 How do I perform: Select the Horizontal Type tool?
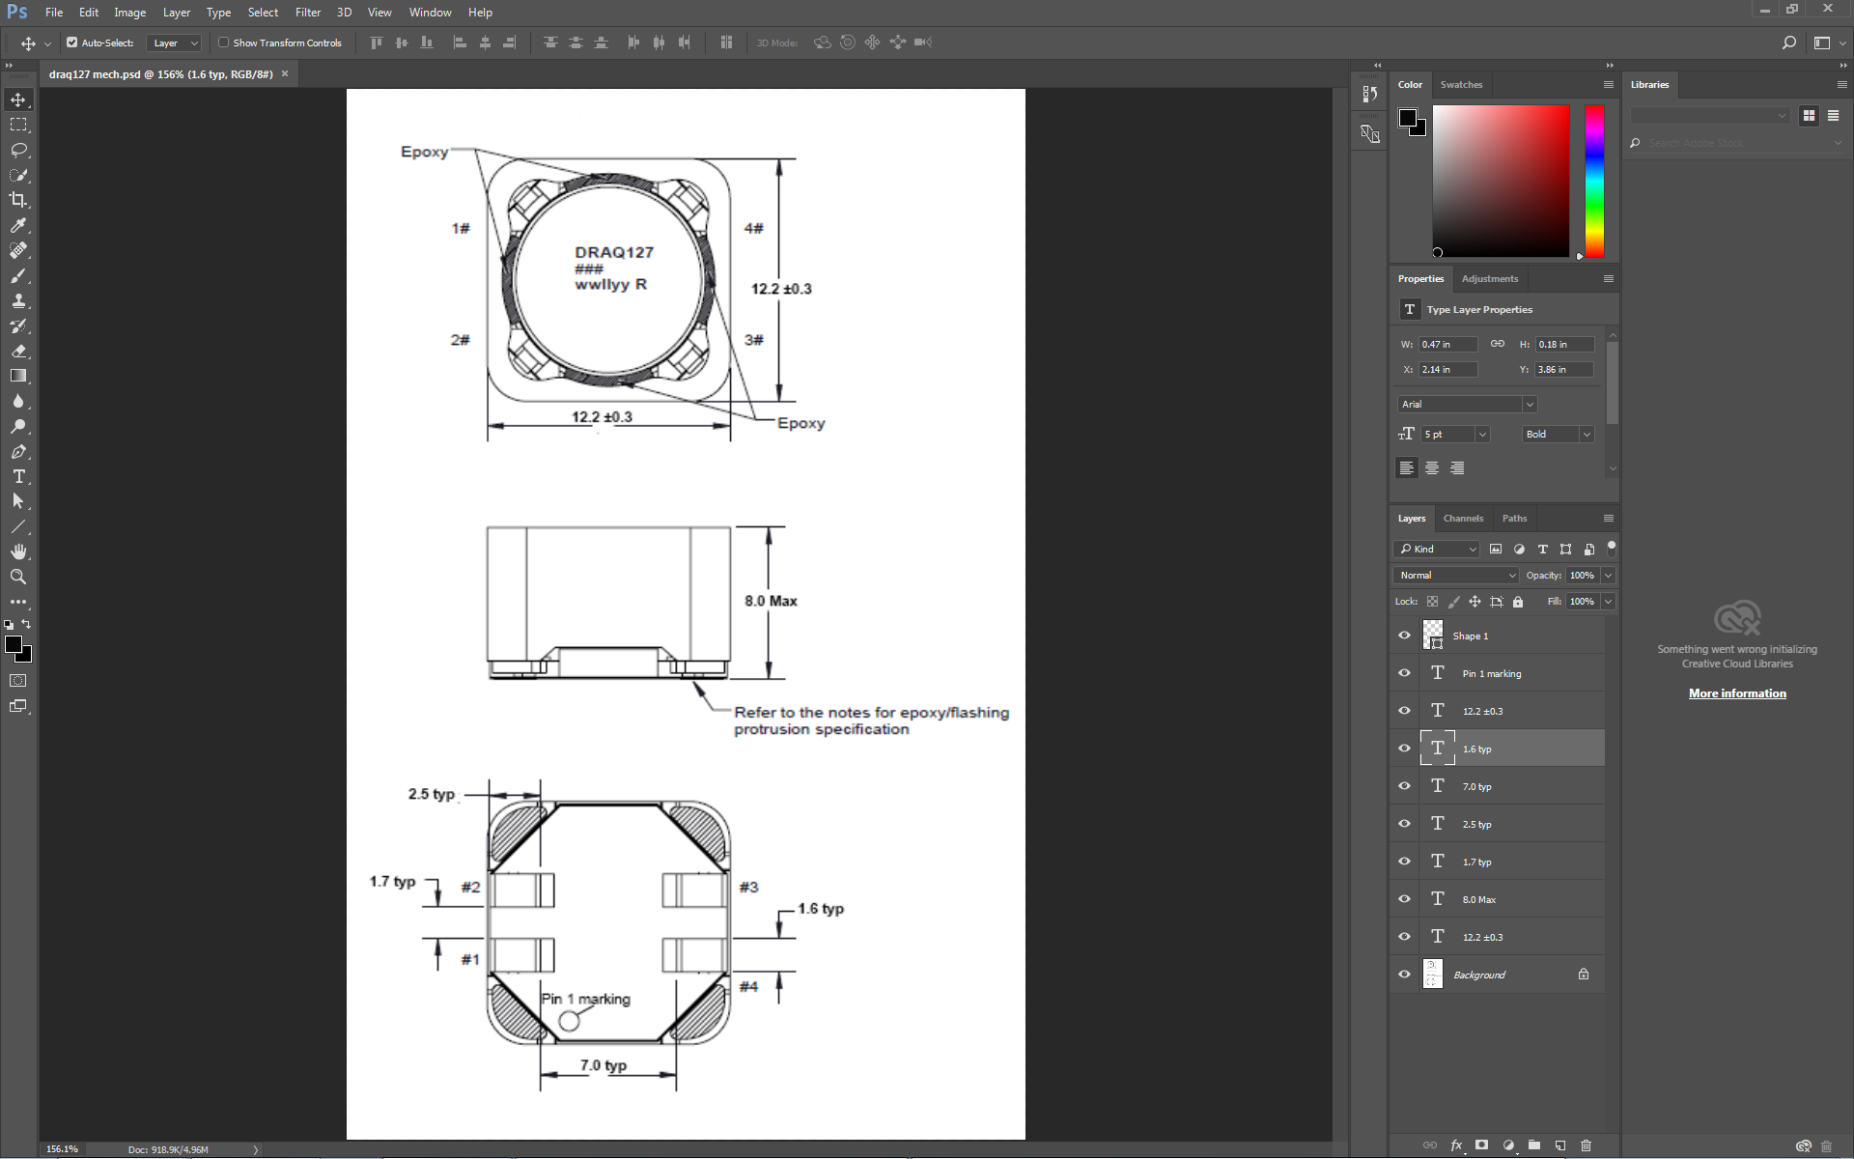18,476
